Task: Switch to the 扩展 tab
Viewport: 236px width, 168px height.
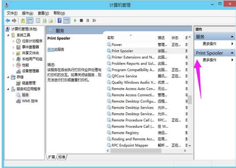Action: [51, 157]
